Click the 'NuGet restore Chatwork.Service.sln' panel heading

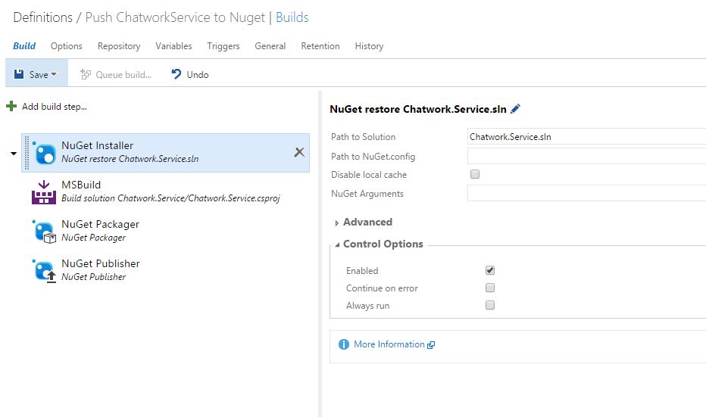pyautogui.click(x=418, y=109)
